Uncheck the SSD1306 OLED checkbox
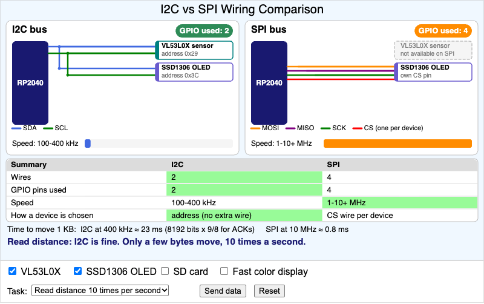This screenshot has width=484, height=304. (78, 271)
